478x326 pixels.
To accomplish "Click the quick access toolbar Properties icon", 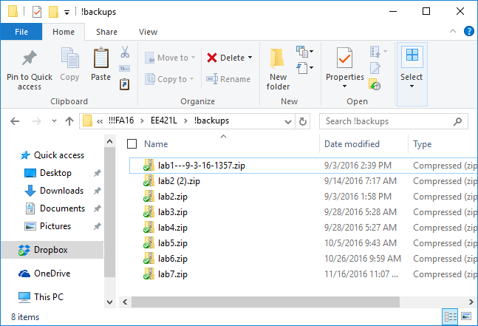I will (37, 12).
